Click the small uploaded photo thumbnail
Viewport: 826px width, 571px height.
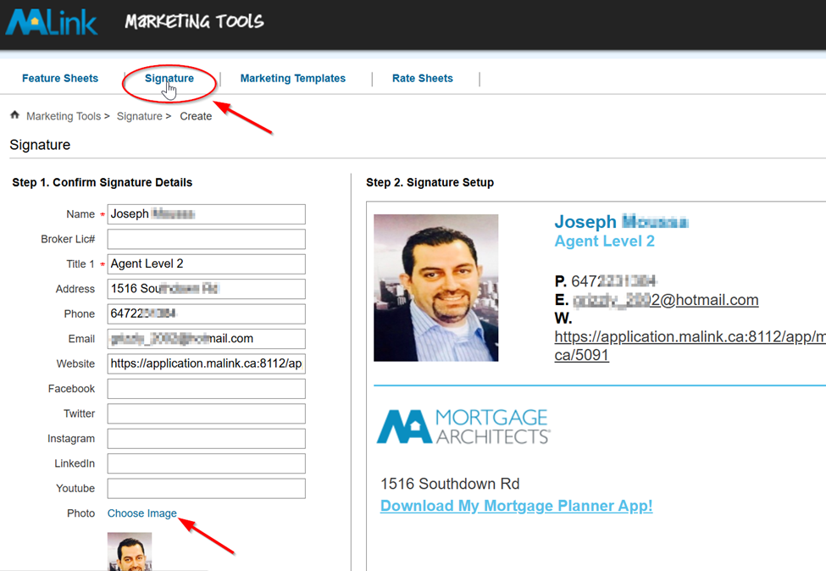tap(130, 551)
